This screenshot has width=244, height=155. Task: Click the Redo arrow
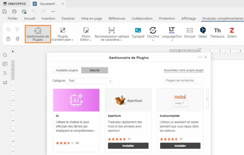pos(43,11)
